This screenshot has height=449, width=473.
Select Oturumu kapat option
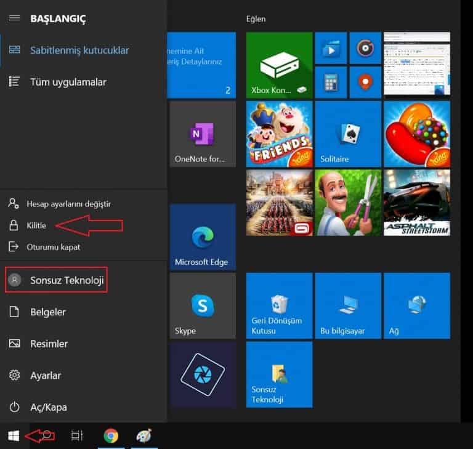pyautogui.click(x=54, y=247)
